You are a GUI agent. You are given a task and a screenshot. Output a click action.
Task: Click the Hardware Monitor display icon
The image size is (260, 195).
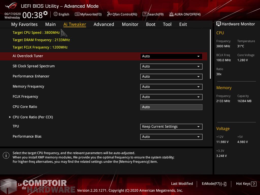219,24
